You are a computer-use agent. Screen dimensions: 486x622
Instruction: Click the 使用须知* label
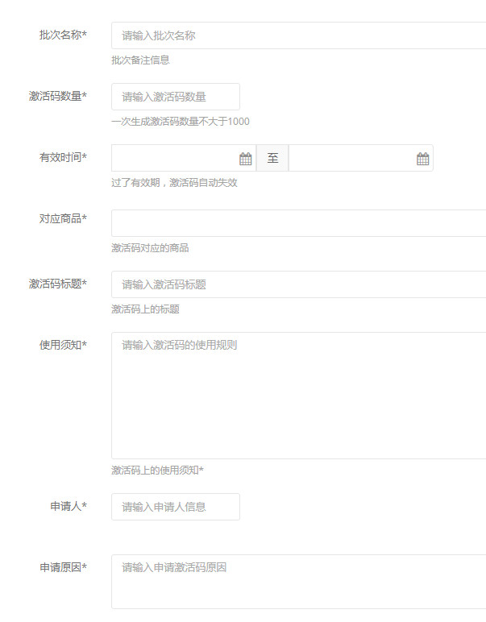pos(63,345)
